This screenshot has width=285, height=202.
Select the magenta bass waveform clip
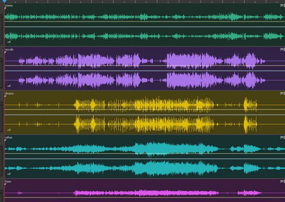pos(145,191)
